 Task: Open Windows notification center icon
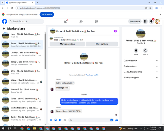[x=160, y=128]
